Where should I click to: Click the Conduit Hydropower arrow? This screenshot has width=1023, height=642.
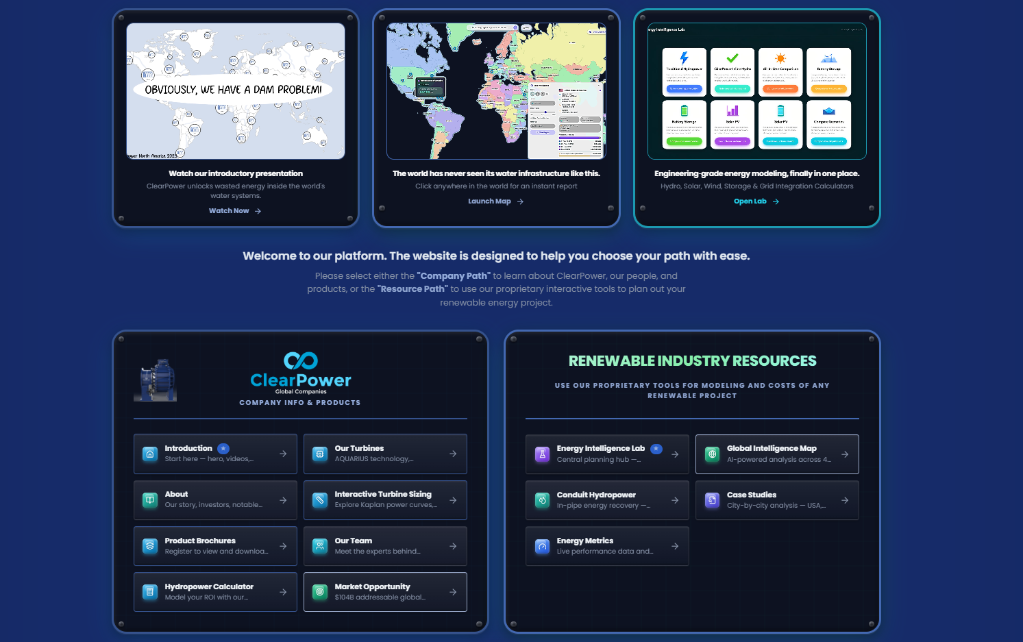click(675, 500)
